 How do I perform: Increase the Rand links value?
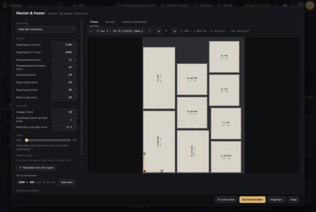75,74
